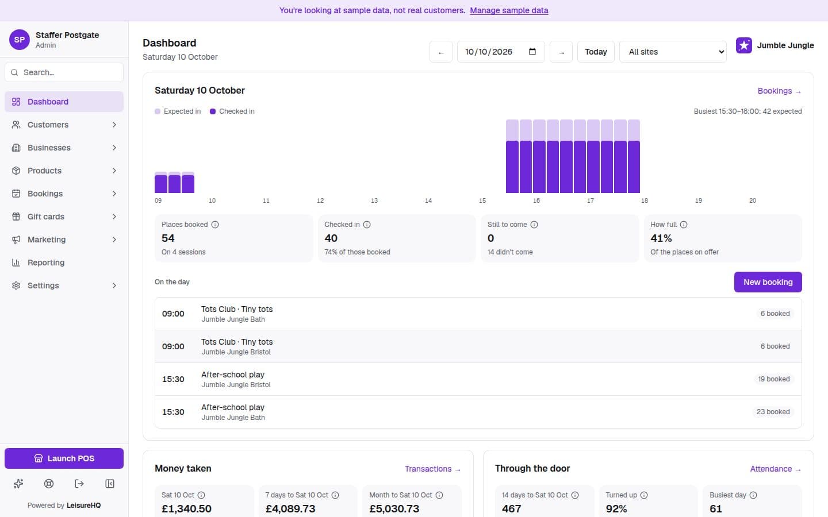
Task: Click the Bookings calendar icon in the sidebar
Action: 16,194
